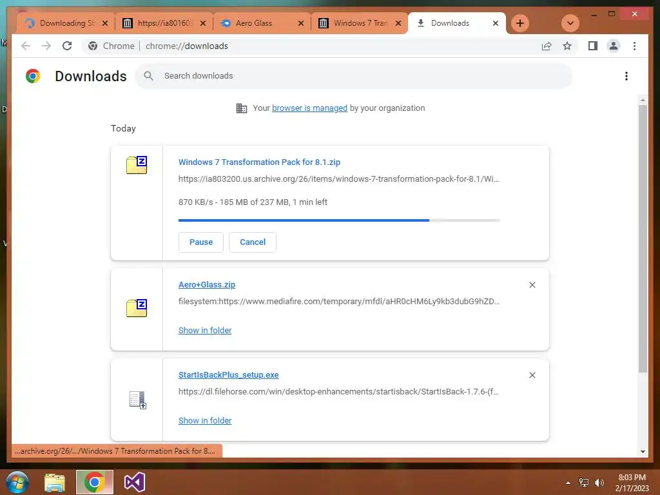This screenshot has width=660, height=495.
Task: Focus the Search downloads field
Action: point(354,76)
